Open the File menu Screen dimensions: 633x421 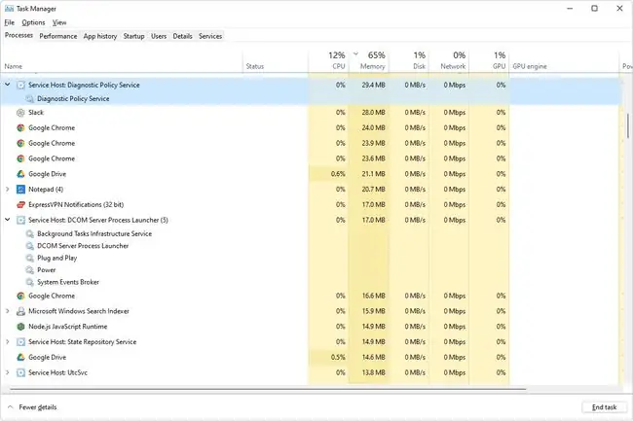tap(10, 22)
